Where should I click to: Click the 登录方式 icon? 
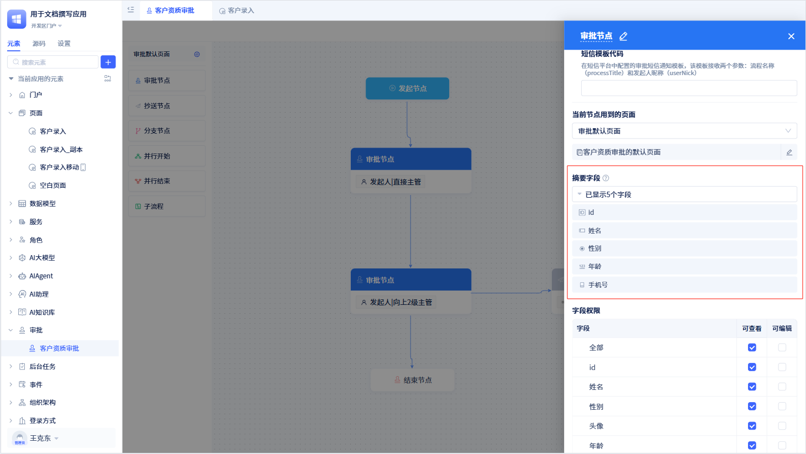pos(22,421)
